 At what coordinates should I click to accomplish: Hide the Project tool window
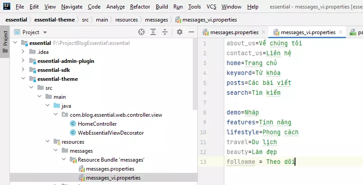(191, 32)
